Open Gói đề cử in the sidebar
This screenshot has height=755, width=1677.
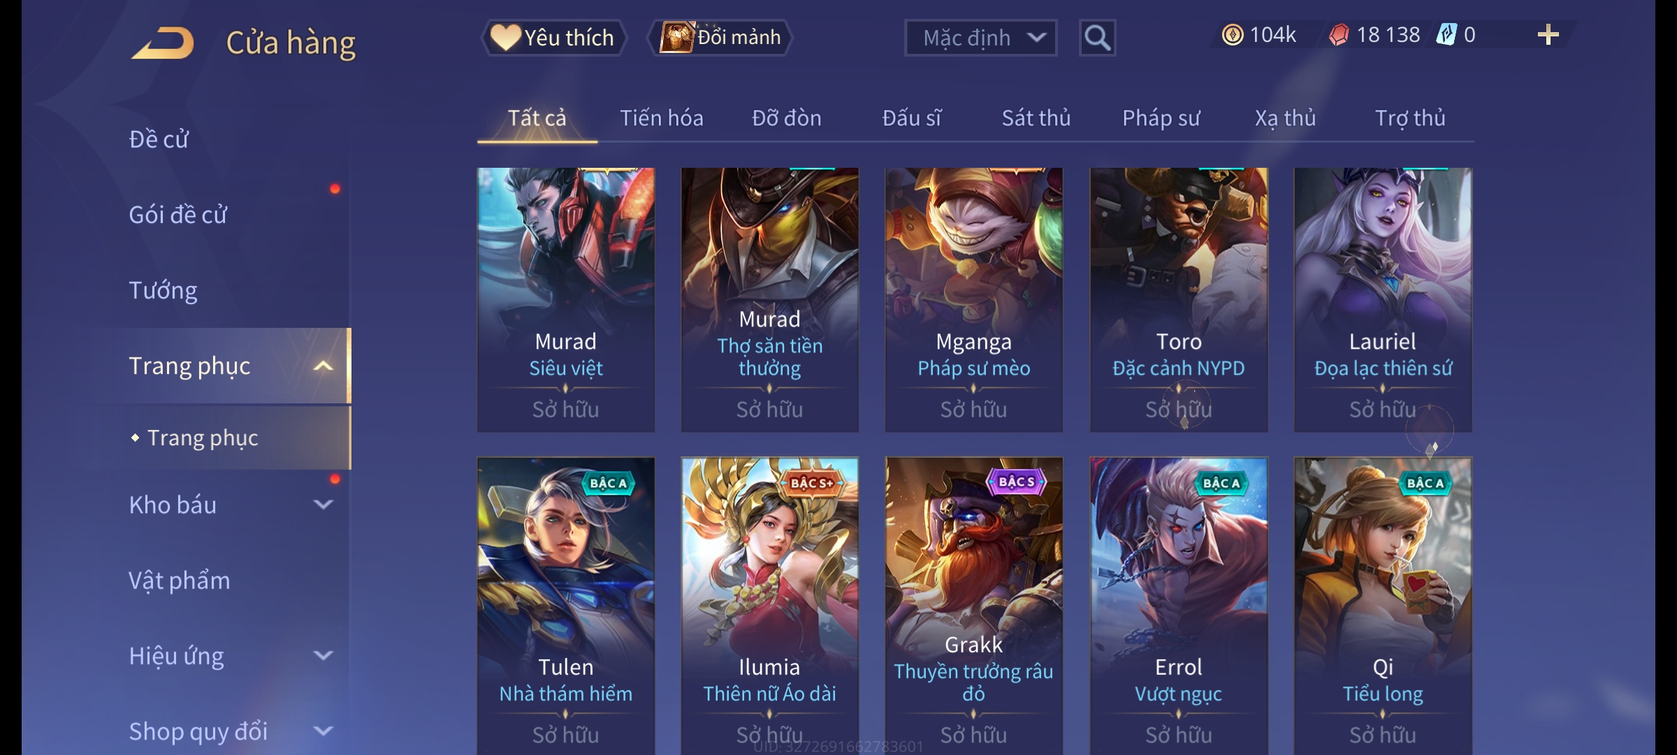point(177,215)
